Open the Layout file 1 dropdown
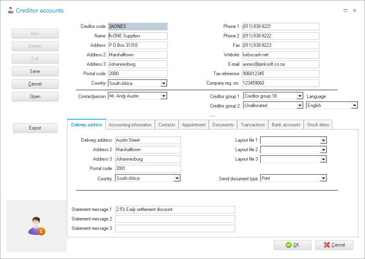The width and height of the screenshot is (365, 259). tap(323, 141)
